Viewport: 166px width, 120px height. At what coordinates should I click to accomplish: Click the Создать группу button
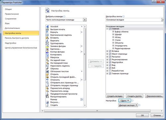(134, 96)
